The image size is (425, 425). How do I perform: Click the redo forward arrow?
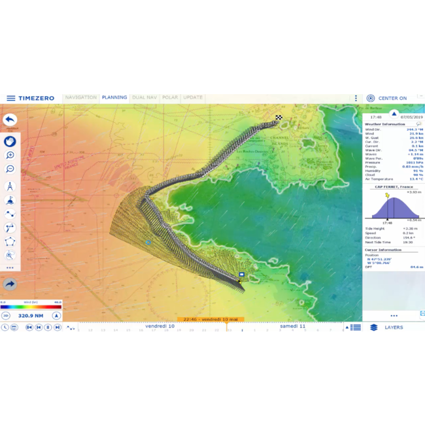10,284
